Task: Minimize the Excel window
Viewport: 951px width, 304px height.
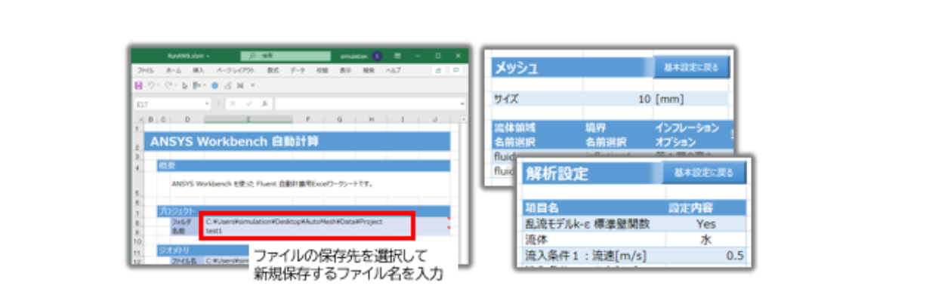Action: coord(418,56)
